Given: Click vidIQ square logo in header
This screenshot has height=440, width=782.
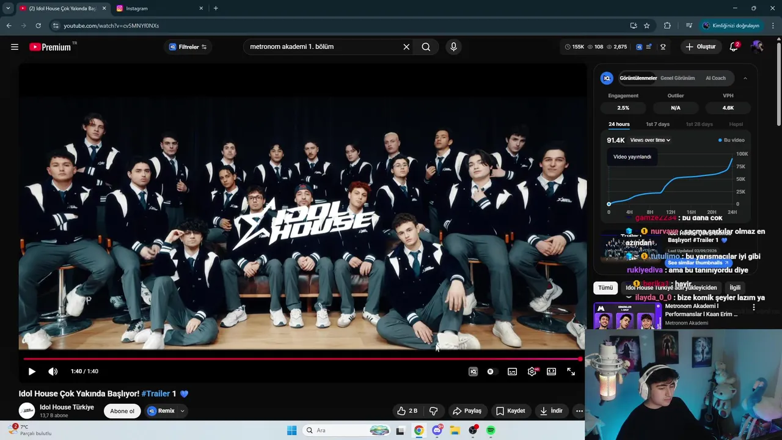Looking at the screenshot, I should pyautogui.click(x=639, y=47).
